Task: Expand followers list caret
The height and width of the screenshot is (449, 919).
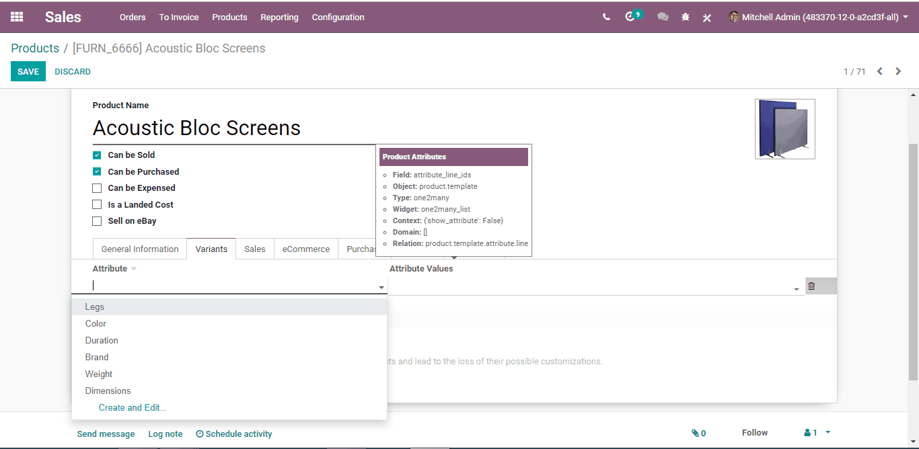Action: [x=828, y=433]
